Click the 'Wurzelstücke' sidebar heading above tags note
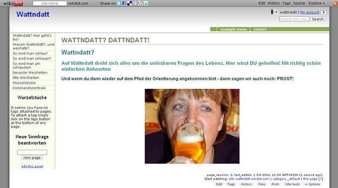 coord(32,97)
